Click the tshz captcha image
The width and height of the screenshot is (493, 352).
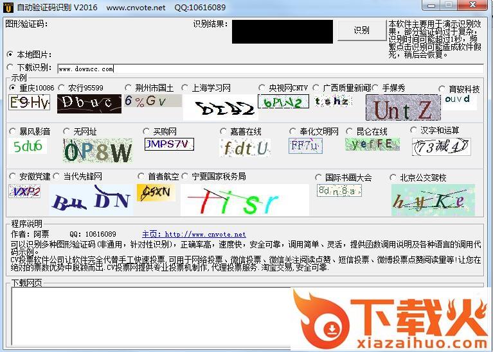[333, 101]
